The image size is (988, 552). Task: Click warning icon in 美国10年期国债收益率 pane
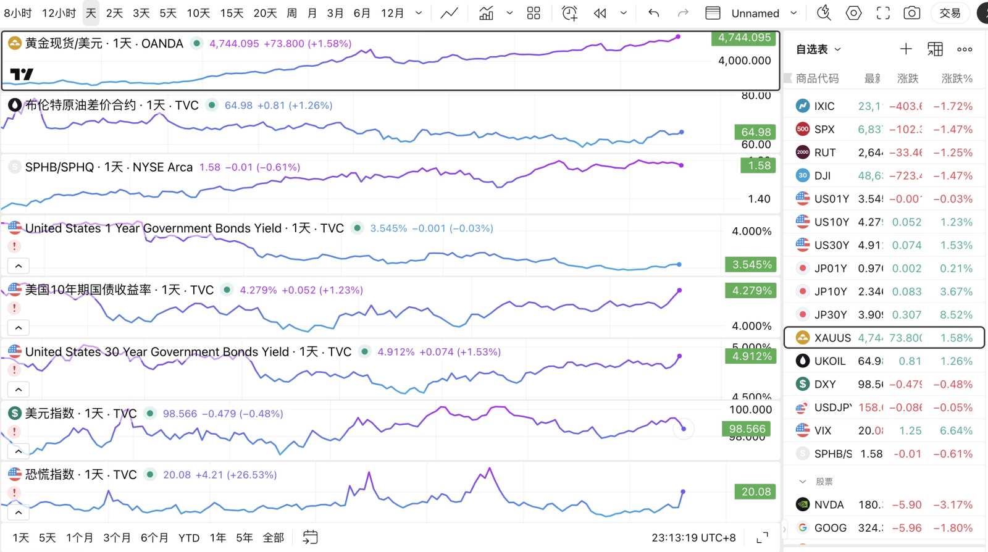14,308
